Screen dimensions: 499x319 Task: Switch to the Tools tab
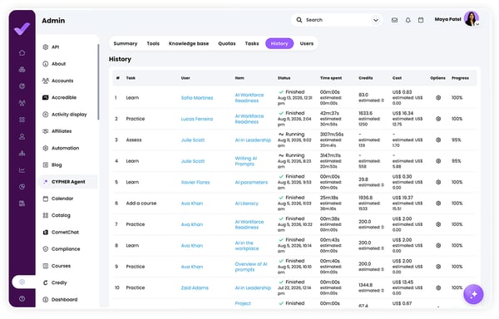[x=153, y=43]
